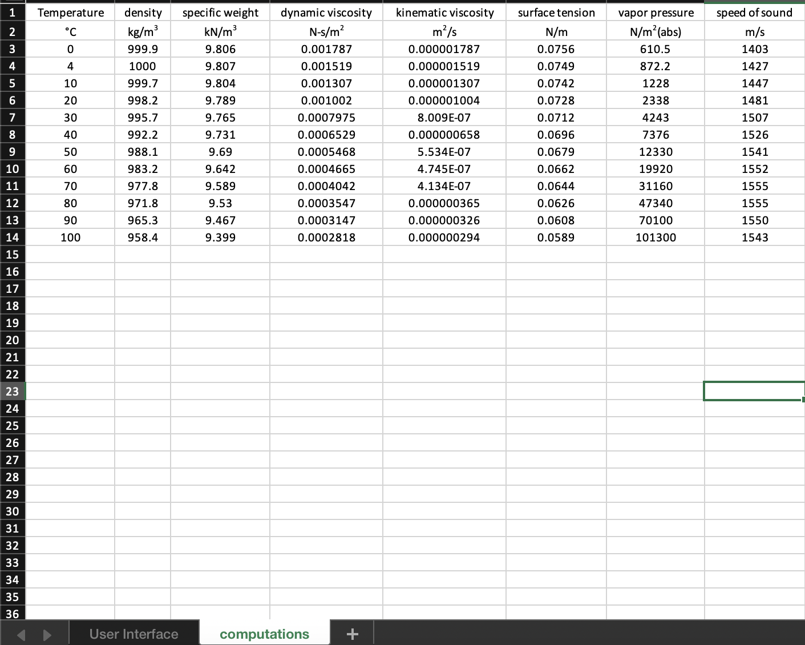The width and height of the screenshot is (805, 645).
Task: Select the cell with value 1403
Action: pyautogui.click(x=754, y=49)
